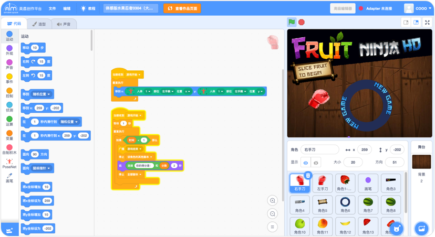Start the project with the green flag

(292, 22)
